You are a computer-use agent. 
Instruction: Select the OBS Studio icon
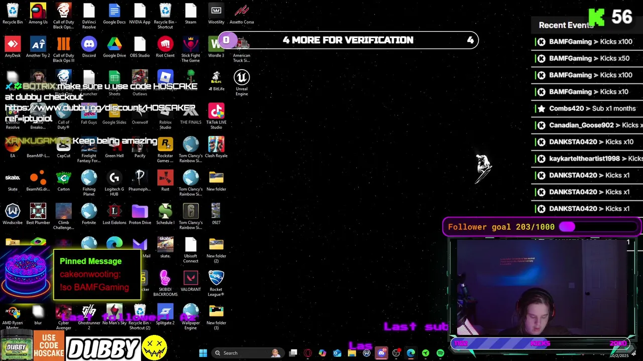[x=140, y=47]
